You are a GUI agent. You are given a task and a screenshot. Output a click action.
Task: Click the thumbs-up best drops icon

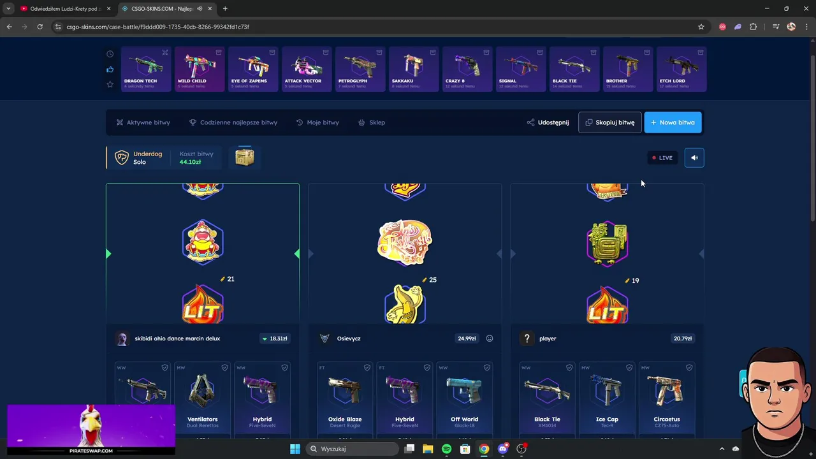[x=110, y=69]
